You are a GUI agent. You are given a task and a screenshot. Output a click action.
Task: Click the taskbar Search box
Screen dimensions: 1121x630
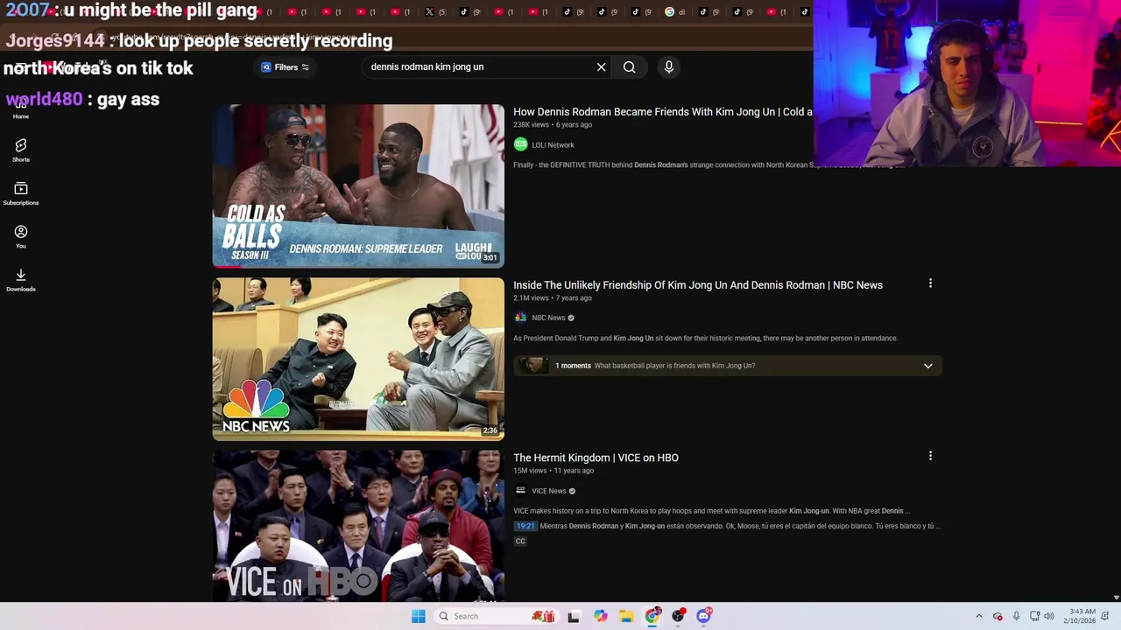(x=496, y=616)
